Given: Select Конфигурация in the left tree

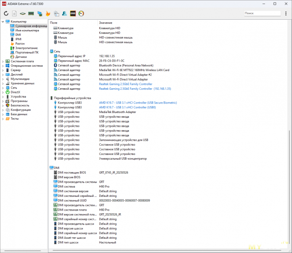Looking at the screenshot, I should pyautogui.click(x=21, y=110).
